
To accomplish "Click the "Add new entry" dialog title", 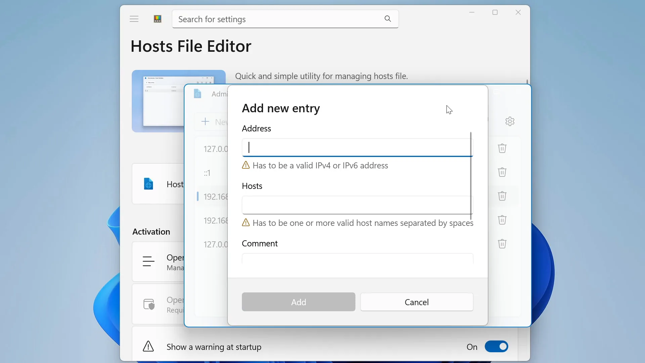I will point(281,108).
